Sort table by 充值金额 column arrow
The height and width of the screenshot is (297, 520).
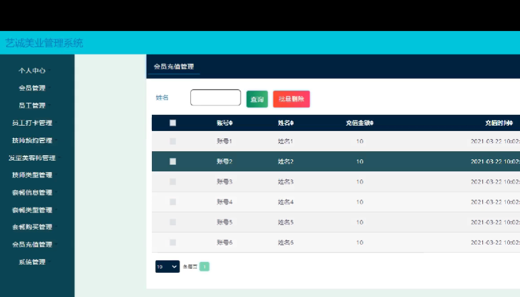[x=372, y=123]
